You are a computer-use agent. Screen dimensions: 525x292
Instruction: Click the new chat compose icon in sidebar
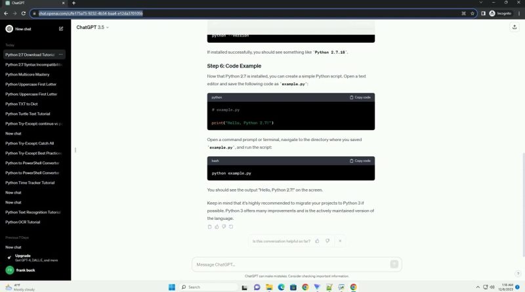click(x=61, y=29)
